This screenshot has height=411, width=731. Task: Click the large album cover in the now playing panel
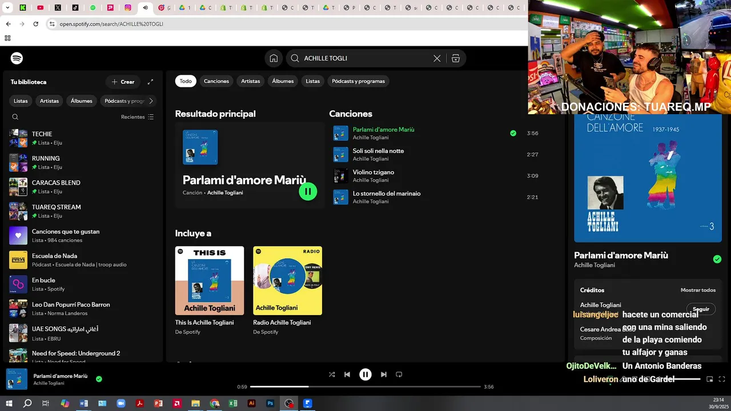[x=648, y=178]
